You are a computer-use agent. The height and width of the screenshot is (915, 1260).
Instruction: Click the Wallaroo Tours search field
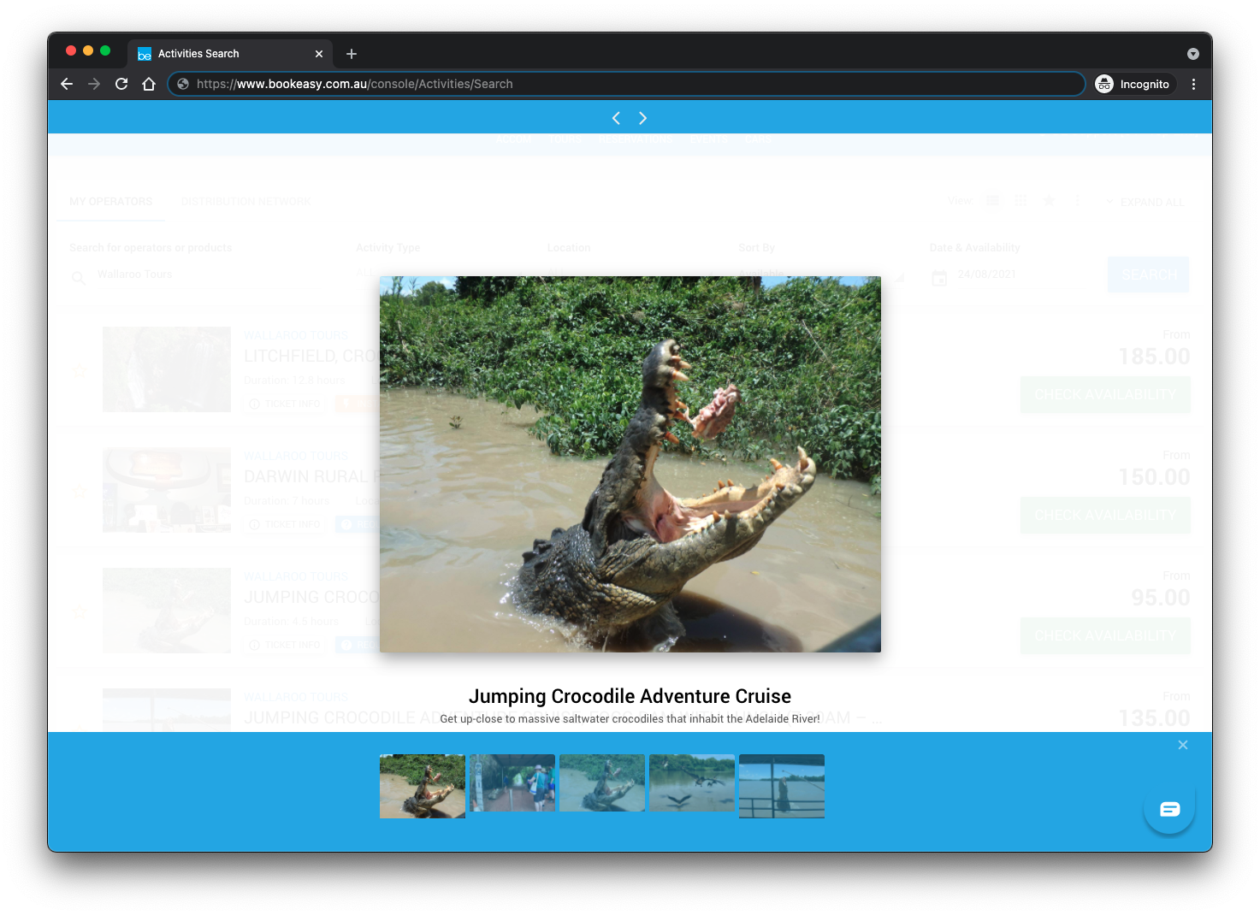pos(205,274)
